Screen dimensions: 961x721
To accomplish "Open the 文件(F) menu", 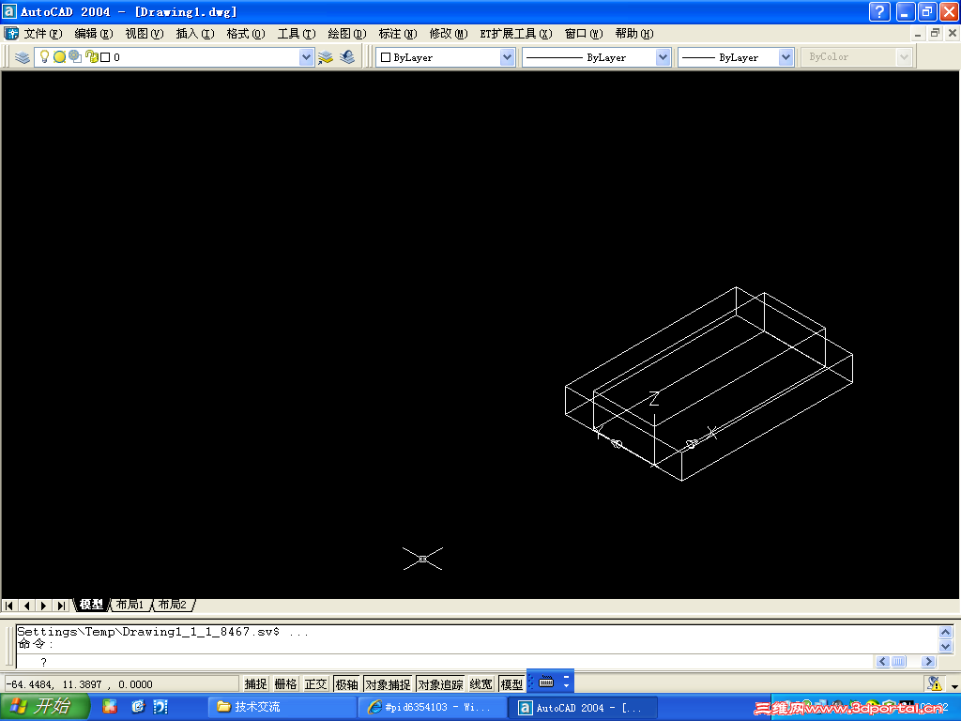I will (x=43, y=34).
